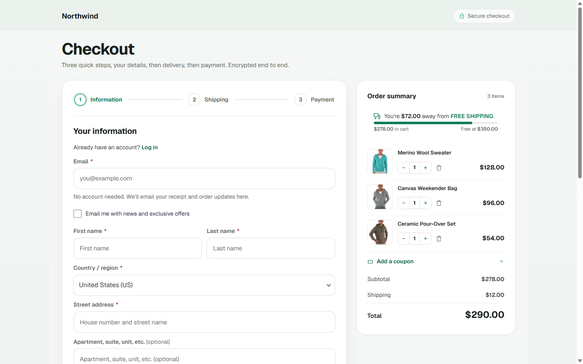This screenshot has height=364, width=583.
Task: Click the First name input field
Action: (138, 248)
